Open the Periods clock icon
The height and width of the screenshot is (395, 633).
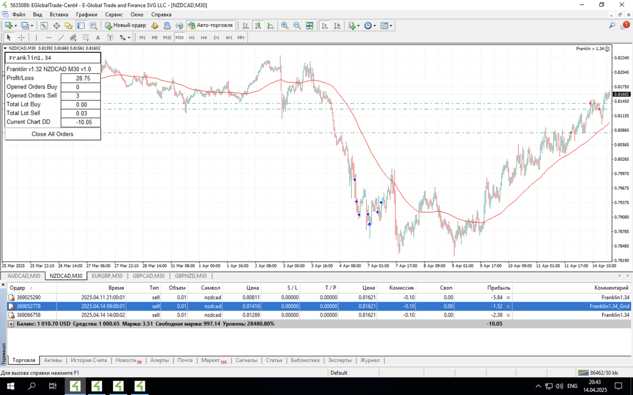point(368,25)
